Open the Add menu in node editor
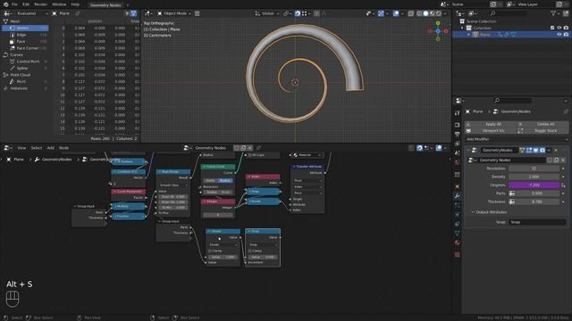Screen dimensions: 572x321 coord(50,148)
